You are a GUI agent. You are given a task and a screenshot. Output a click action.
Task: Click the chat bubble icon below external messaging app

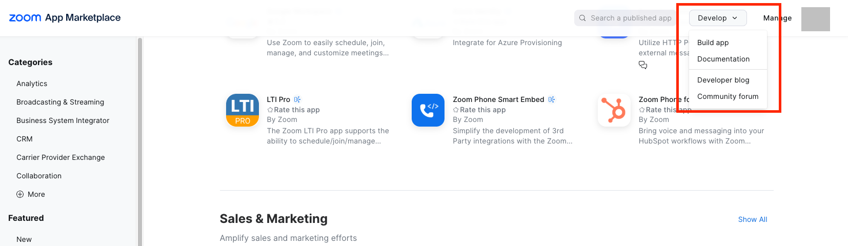(x=643, y=65)
